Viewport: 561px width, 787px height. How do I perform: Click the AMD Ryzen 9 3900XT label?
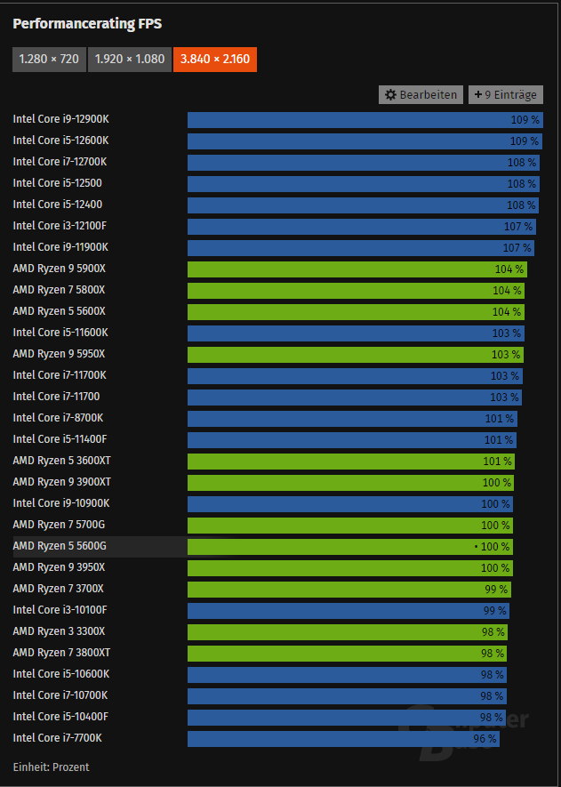pyautogui.click(x=61, y=482)
